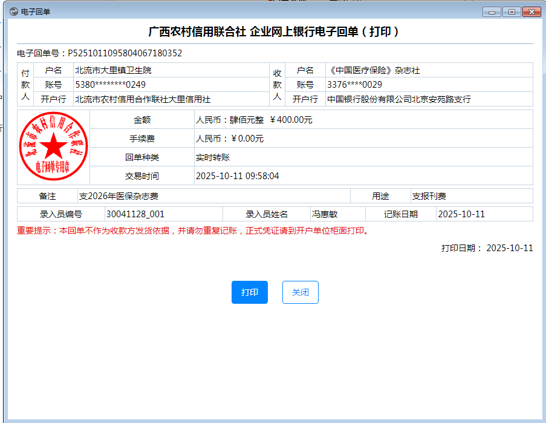Click the 电子回单 window title icon

pyautogui.click(x=14, y=11)
